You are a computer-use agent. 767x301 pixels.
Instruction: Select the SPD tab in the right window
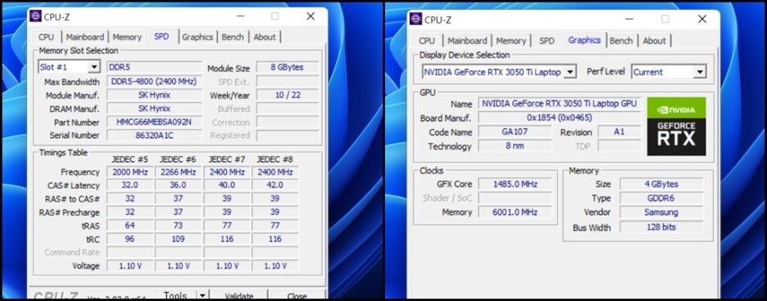point(547,41)
